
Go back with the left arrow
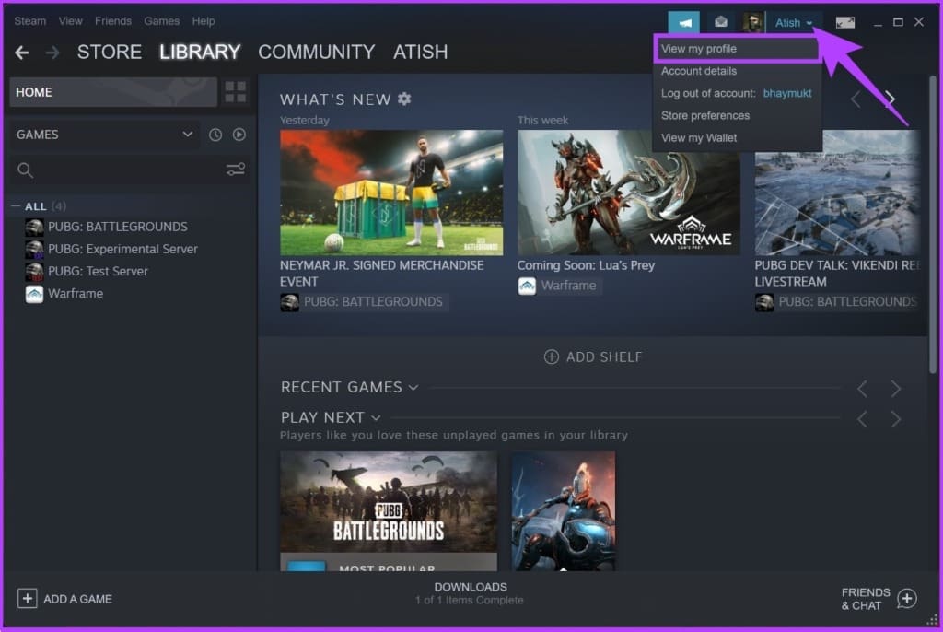22,53
